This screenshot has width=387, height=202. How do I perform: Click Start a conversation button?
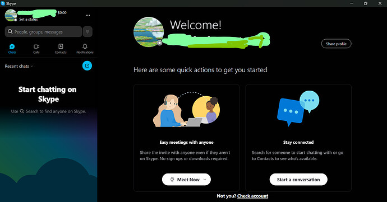pyautogui.click(x=298, y=180)
